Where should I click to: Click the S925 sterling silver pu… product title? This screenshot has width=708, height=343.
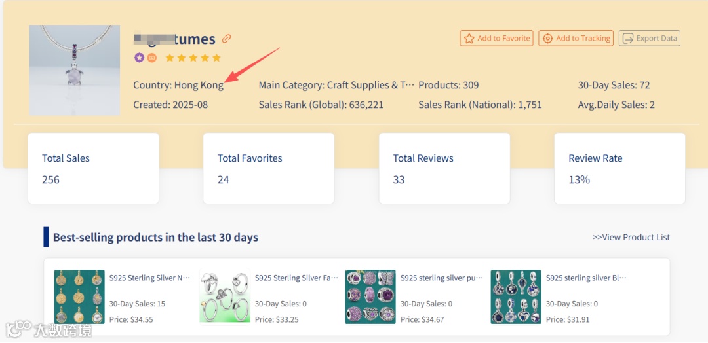coord(441,278)
